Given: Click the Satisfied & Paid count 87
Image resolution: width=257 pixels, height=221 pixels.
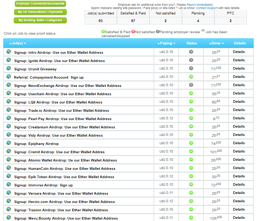Looking at the screenshot, I should click(x=133, y=21).
